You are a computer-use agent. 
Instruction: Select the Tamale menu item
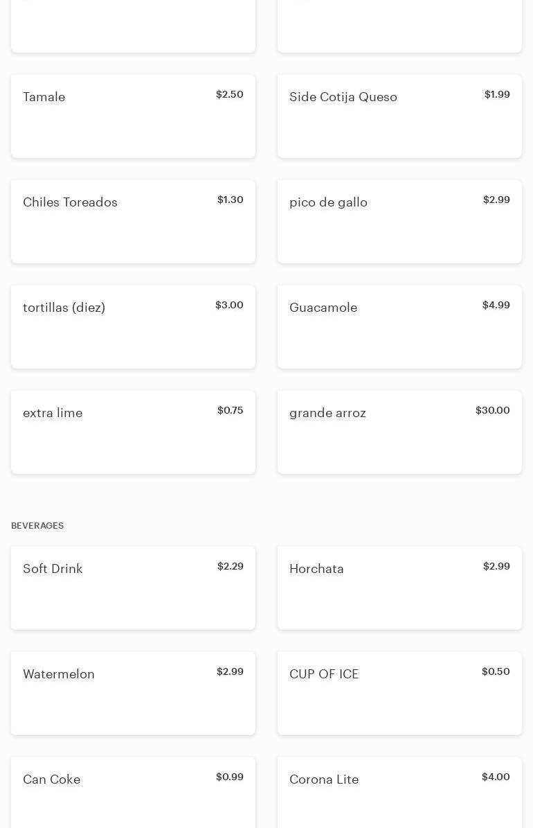pos(133,116)
